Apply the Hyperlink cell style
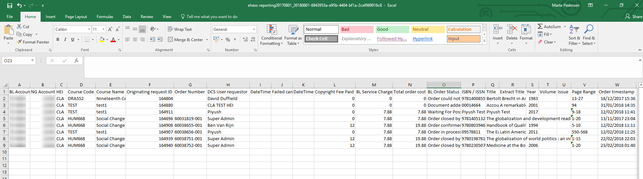643x179 pixels. coord(423,39)
